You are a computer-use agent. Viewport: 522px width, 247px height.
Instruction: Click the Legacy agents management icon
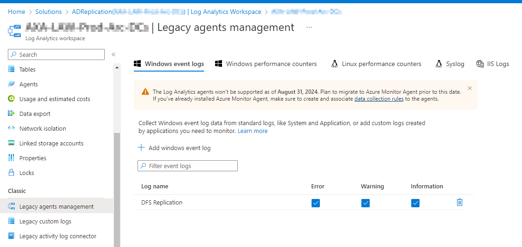tap(12, 206)
